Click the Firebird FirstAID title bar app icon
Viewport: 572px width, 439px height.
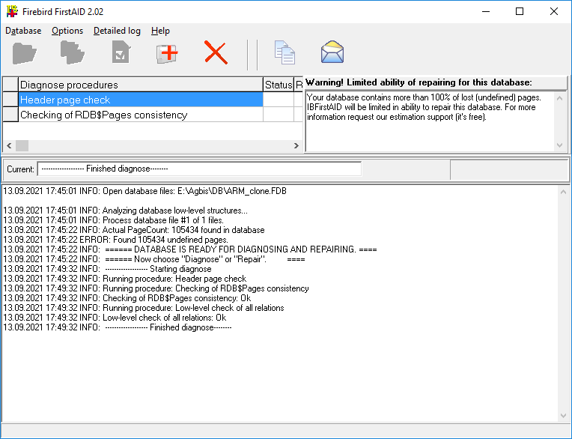pyautogui.click(x=12, y=11)
